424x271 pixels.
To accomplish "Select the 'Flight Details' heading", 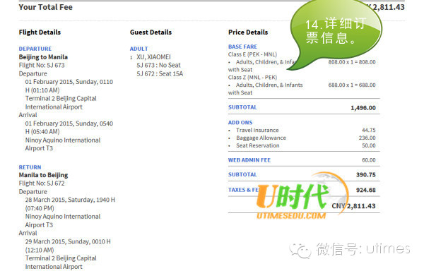I will pyautogui.click(x=40, y=32).
